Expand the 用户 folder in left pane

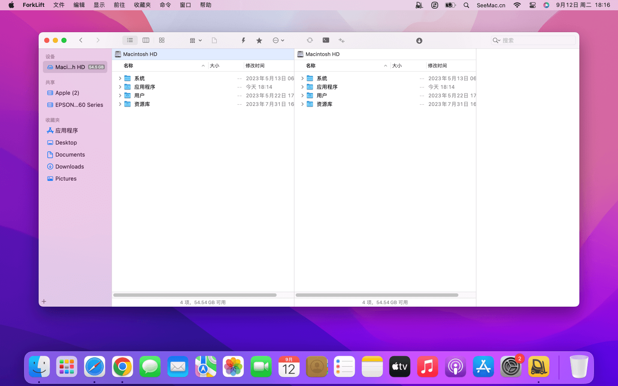120,96
